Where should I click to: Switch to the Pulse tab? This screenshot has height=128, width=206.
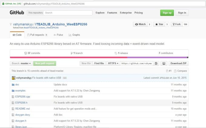point(58,35)
